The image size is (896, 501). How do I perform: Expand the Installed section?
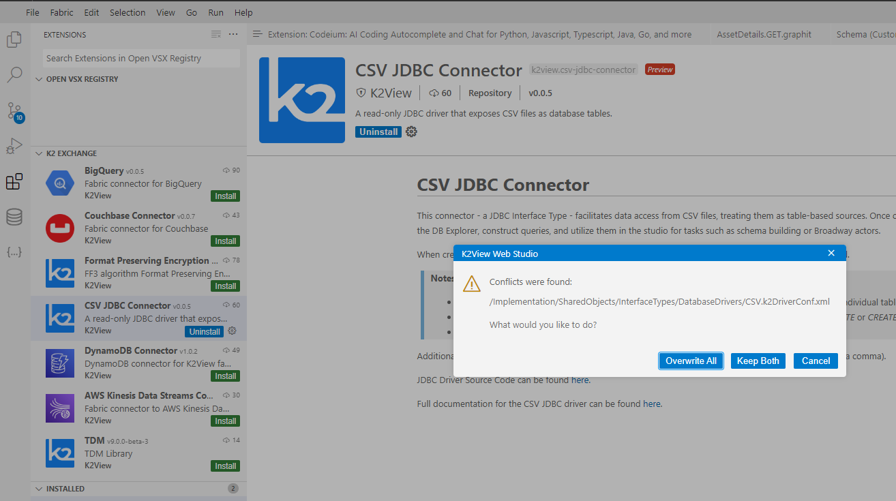pyautogui.click(x=65, y=489)
